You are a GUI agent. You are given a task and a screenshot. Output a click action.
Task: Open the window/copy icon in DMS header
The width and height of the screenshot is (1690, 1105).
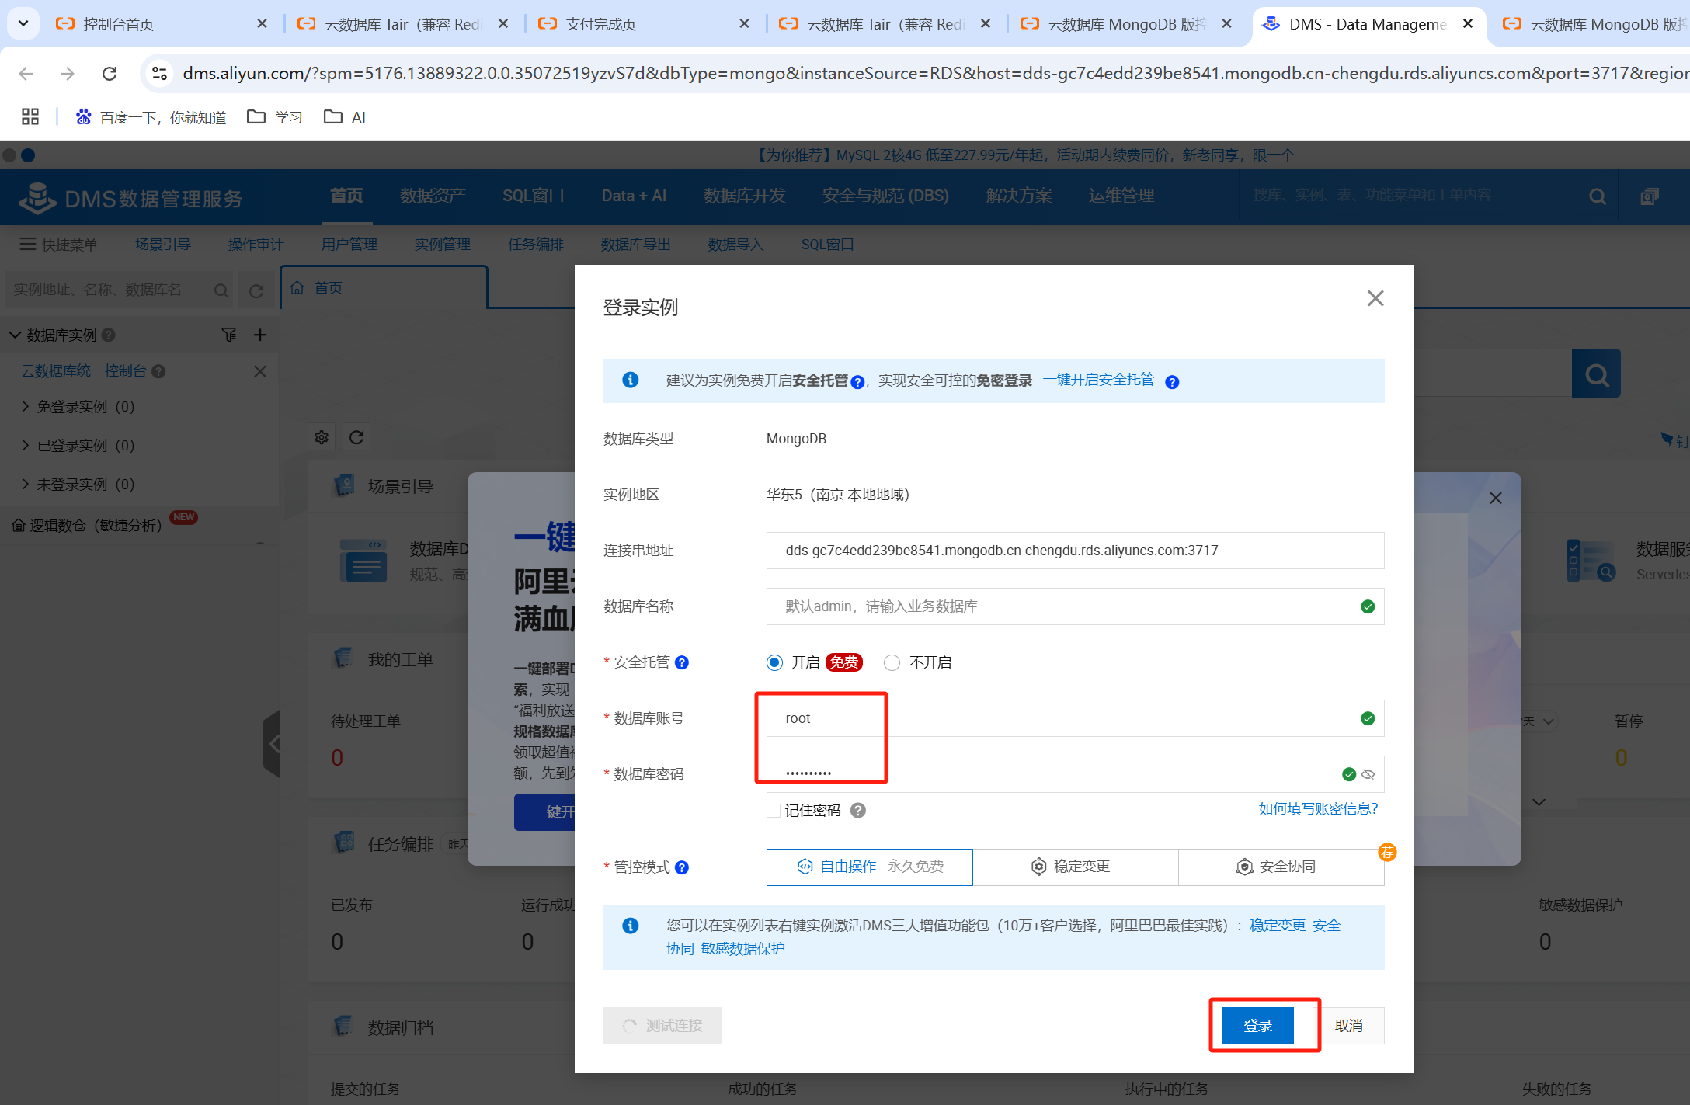[1650, 197]
